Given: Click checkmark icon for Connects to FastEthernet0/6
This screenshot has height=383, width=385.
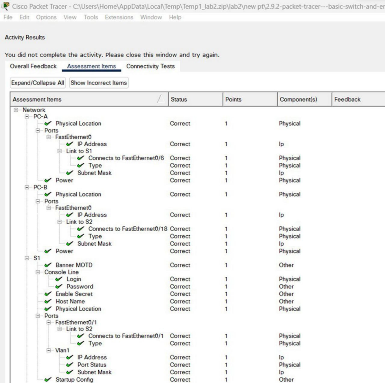Looking at the screenshot, I should (x=81, y=158).
